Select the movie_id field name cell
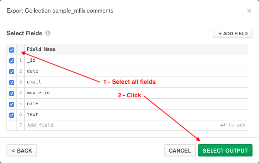 [136, 93]
